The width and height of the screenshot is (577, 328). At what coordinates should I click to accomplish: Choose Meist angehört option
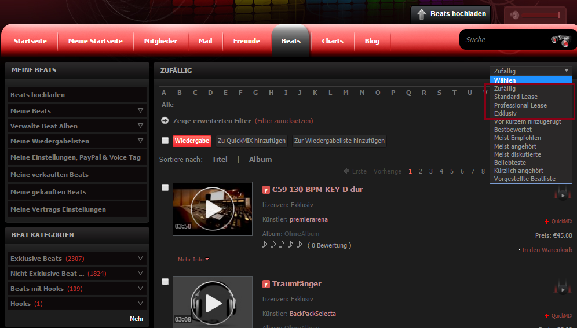click(515, 146)
